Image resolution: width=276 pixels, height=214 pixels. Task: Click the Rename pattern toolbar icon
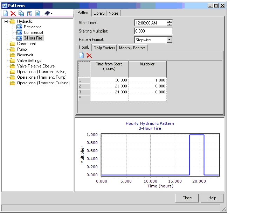click(x=29, y=13)
